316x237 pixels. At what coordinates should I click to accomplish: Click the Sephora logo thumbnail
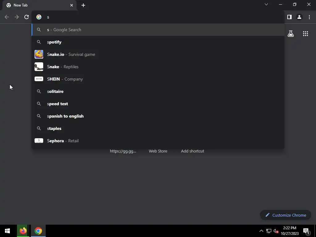coord(39,140)
